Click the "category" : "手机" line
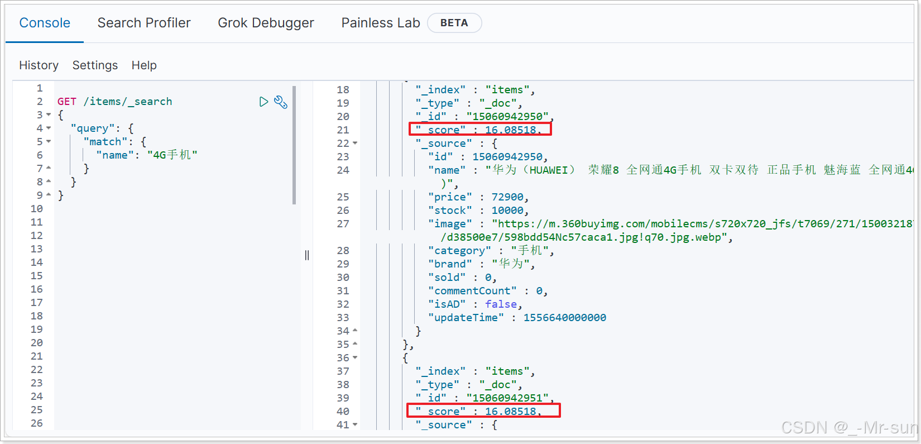This screenshot has width=921, height=444. [x=491, y=251]
